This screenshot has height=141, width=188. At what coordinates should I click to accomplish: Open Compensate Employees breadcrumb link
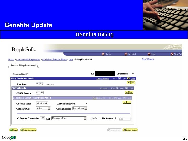coord(28,60)
